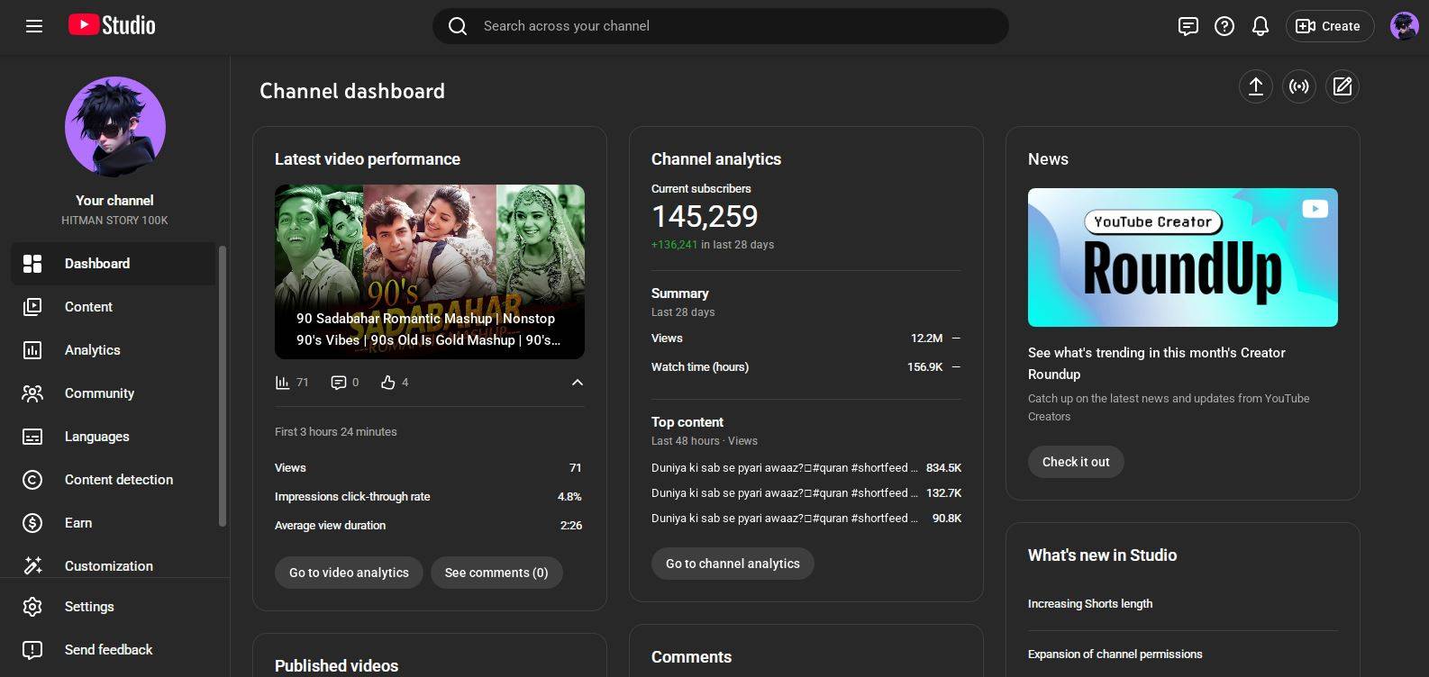This screenshot has height=677, width=1429.
Task: Open the help question mark icon
Action: coord(1224,26)
